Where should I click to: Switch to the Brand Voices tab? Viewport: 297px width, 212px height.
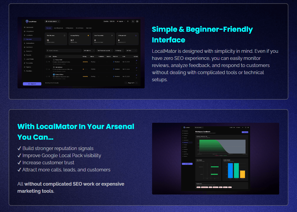pos(79,28)
